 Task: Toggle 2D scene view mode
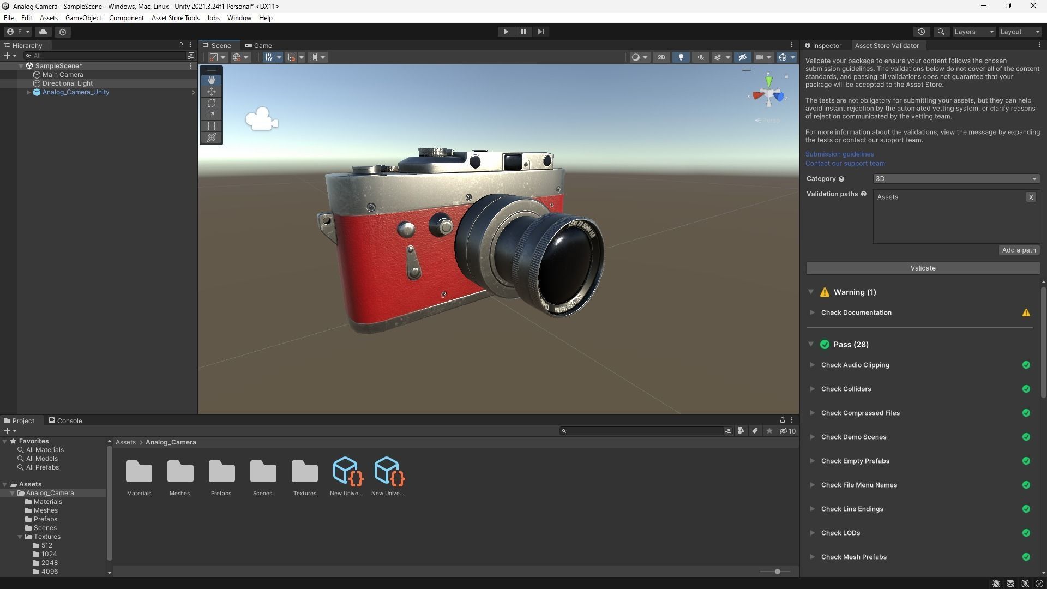coord(661,57)
